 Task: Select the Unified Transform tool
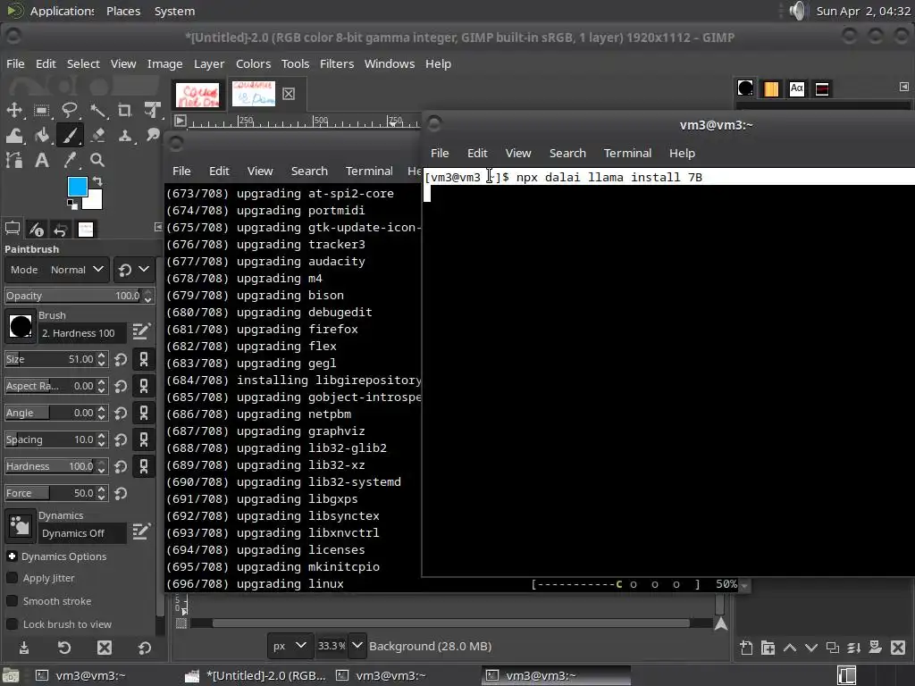152,110
